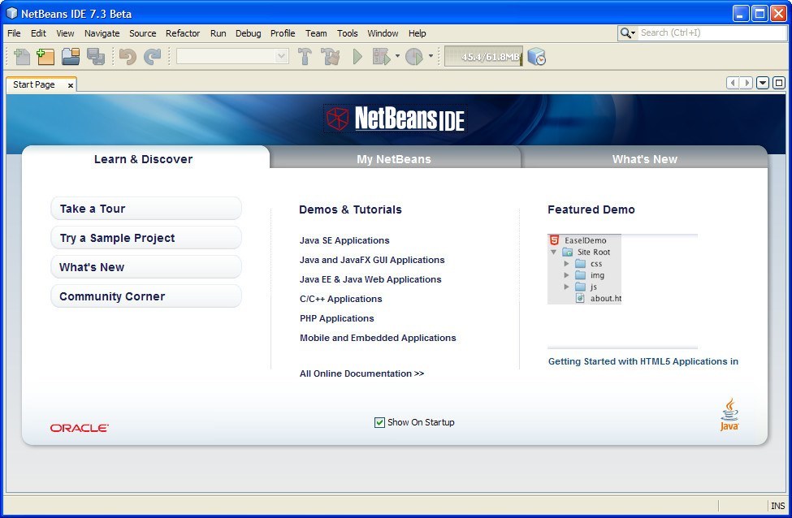
Task: Open the document list dropdown button
Action: coord(763,82)
